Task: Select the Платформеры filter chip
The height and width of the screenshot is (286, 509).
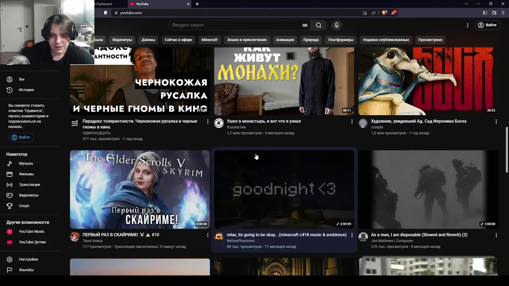Action: click(x=341, y=40)
